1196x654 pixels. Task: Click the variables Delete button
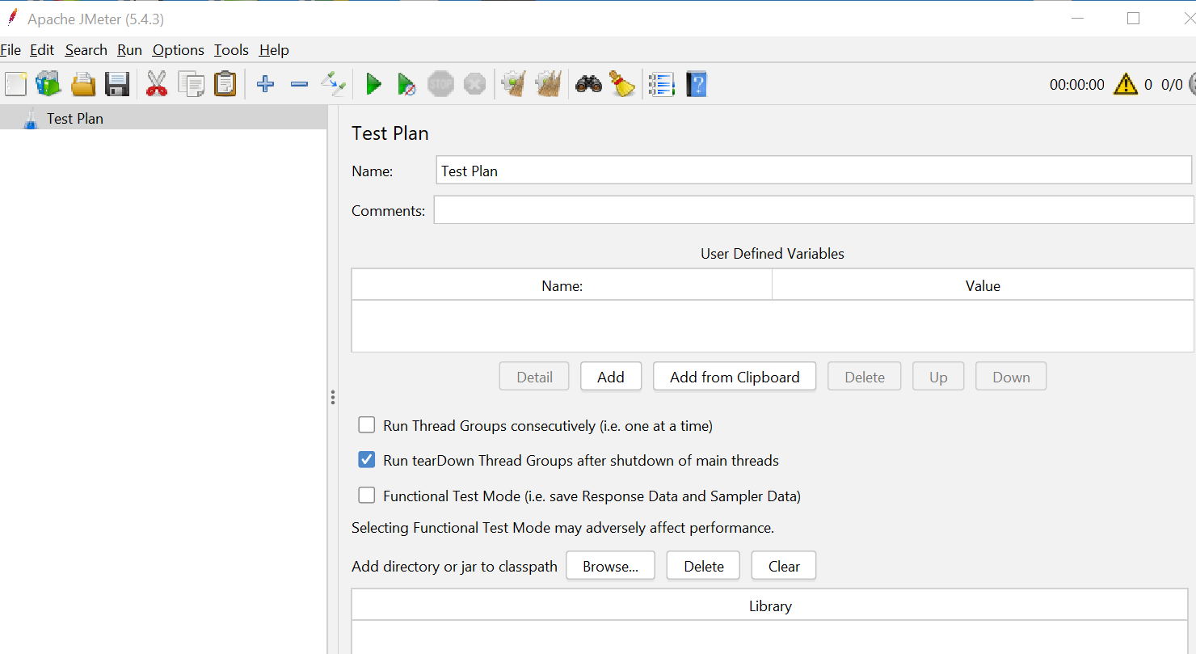click(x=865, y=377)
